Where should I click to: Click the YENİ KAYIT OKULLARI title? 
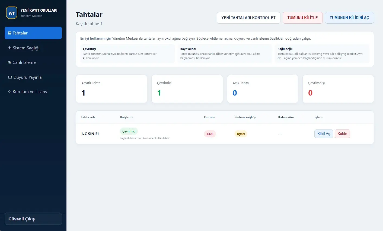(39, 10)
